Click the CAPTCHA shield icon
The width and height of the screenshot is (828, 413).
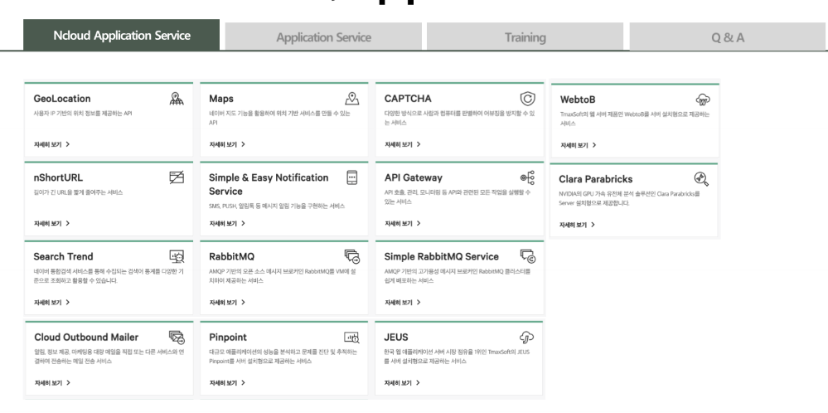pyautogui.click(x=527, y=98)
